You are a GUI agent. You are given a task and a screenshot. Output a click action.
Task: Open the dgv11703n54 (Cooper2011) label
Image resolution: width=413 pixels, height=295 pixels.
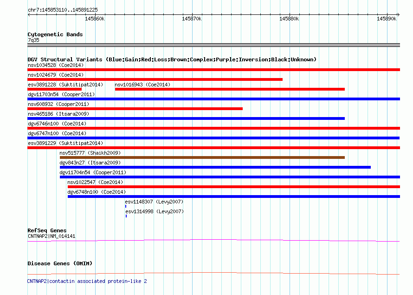(61, 94)
